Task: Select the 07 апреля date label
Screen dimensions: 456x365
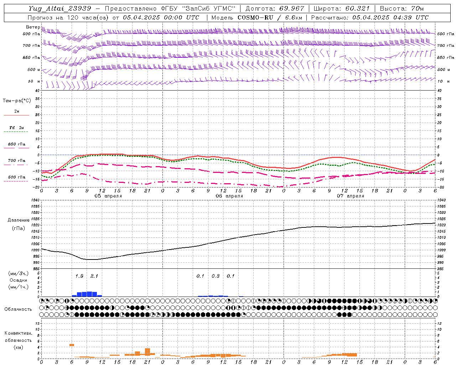Action: (x=350, y=196)
